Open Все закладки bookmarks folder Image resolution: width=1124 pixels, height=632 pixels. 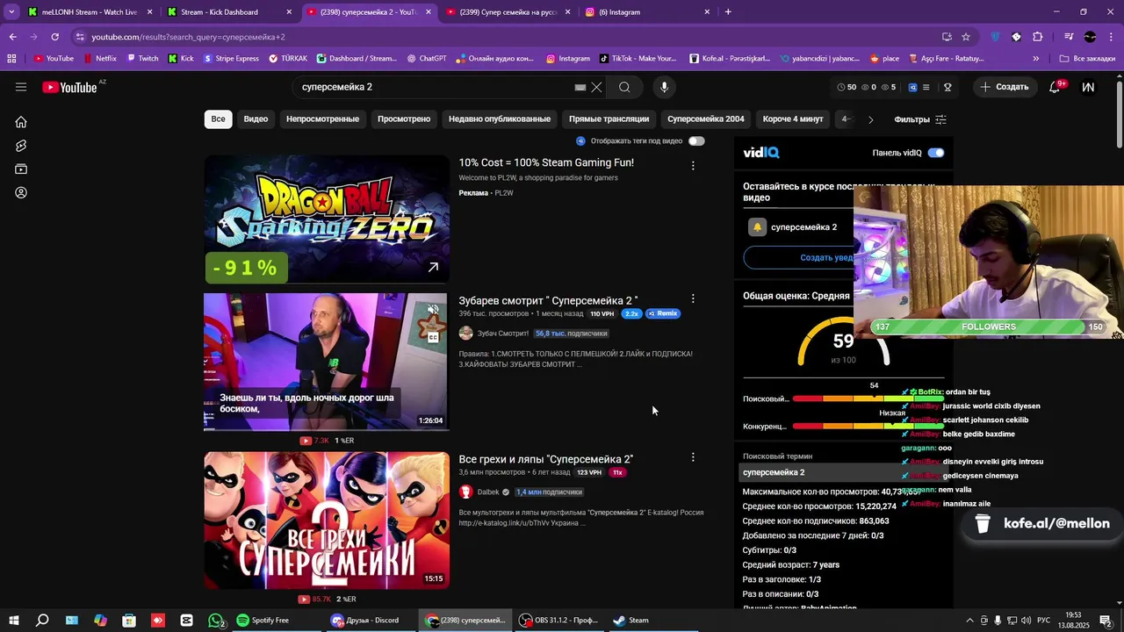tap(1087, 59)
